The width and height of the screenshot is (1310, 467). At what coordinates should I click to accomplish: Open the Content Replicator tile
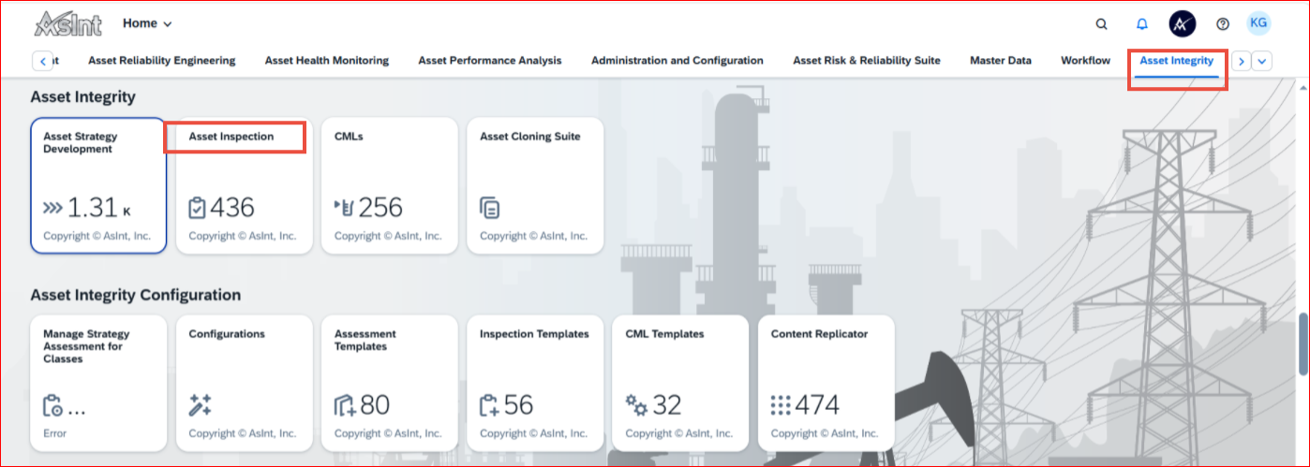[826, 383]
